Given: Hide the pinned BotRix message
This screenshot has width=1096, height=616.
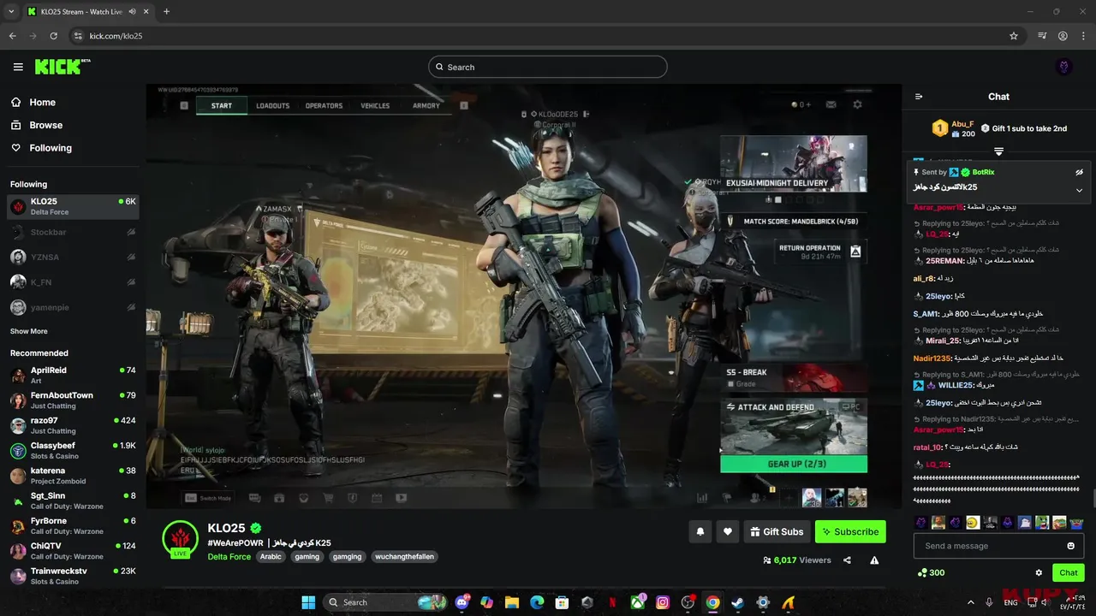Looking at the screenshot, I should pos(1079,172).
